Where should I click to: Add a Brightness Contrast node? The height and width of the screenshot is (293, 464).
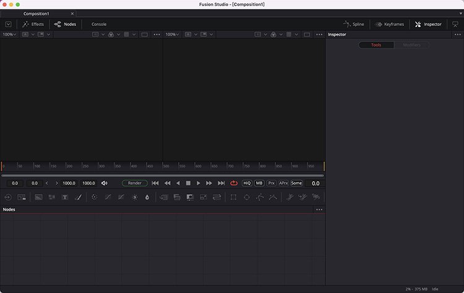pos(135,197)
